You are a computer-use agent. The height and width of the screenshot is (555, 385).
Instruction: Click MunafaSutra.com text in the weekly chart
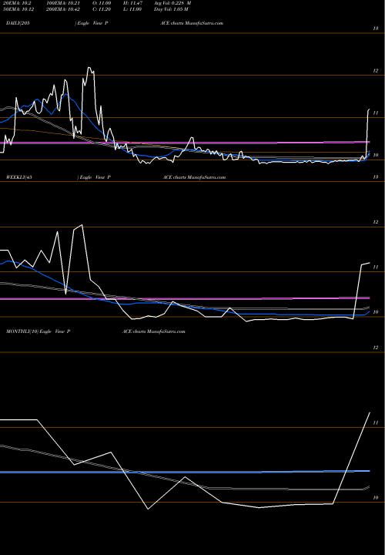pos(206,177)
